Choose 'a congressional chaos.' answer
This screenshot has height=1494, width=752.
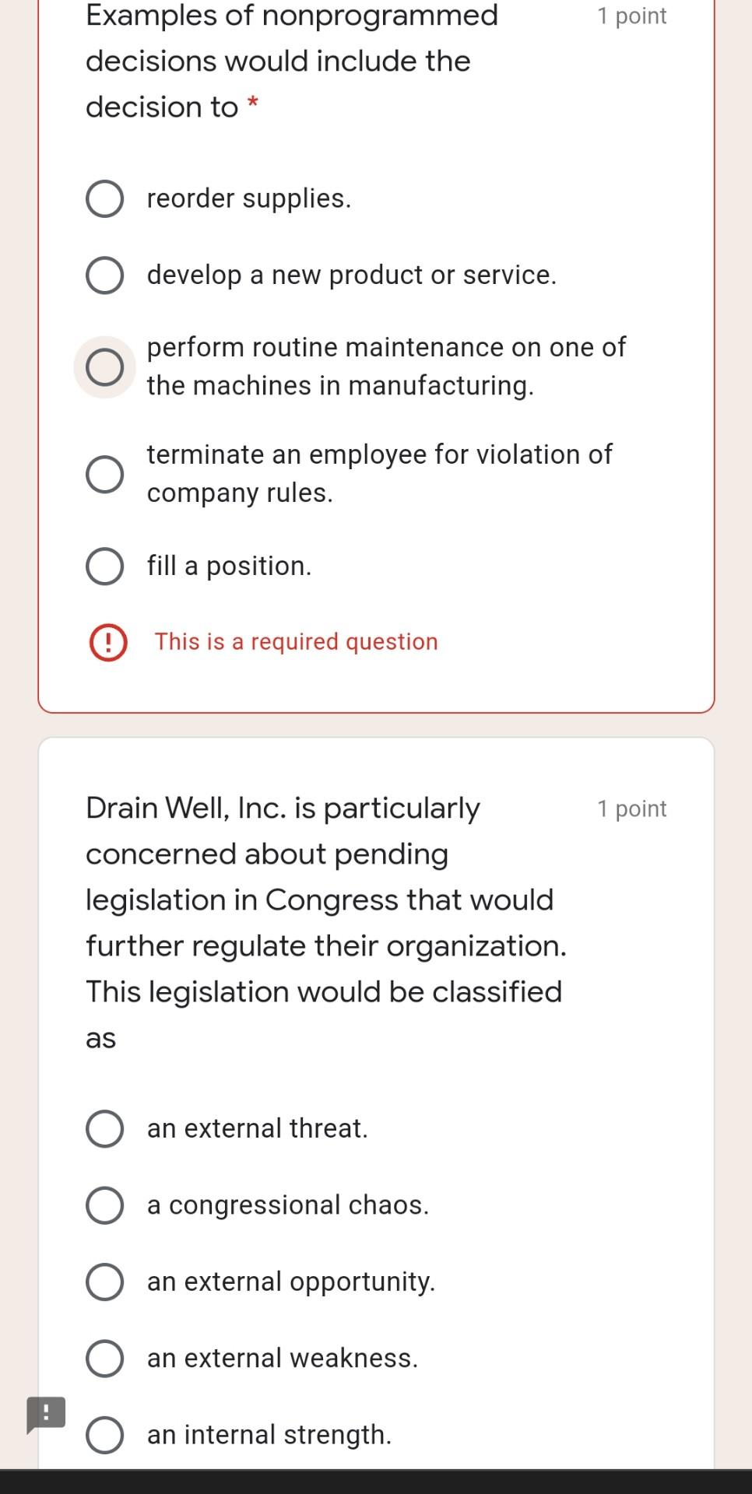pos(105,1205)
